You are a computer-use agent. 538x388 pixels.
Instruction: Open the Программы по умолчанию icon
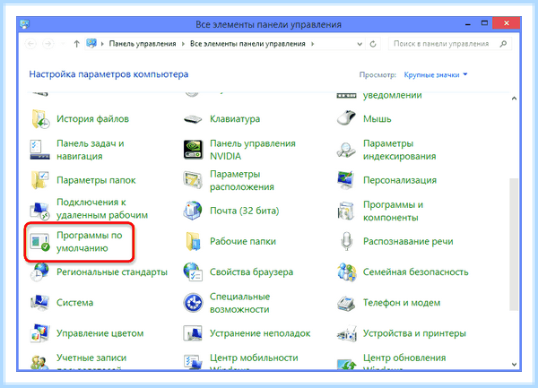point(39,242)
